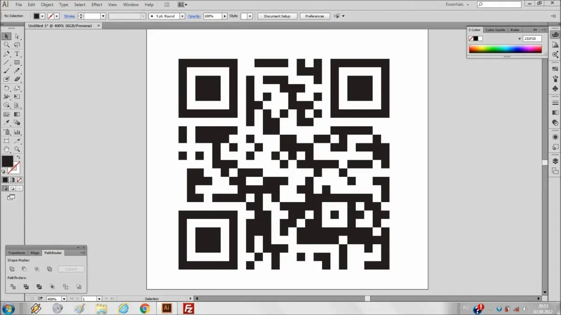Screen dimensions: 561x315
Task: Select the Slice tool
Action: pos(17,141)
